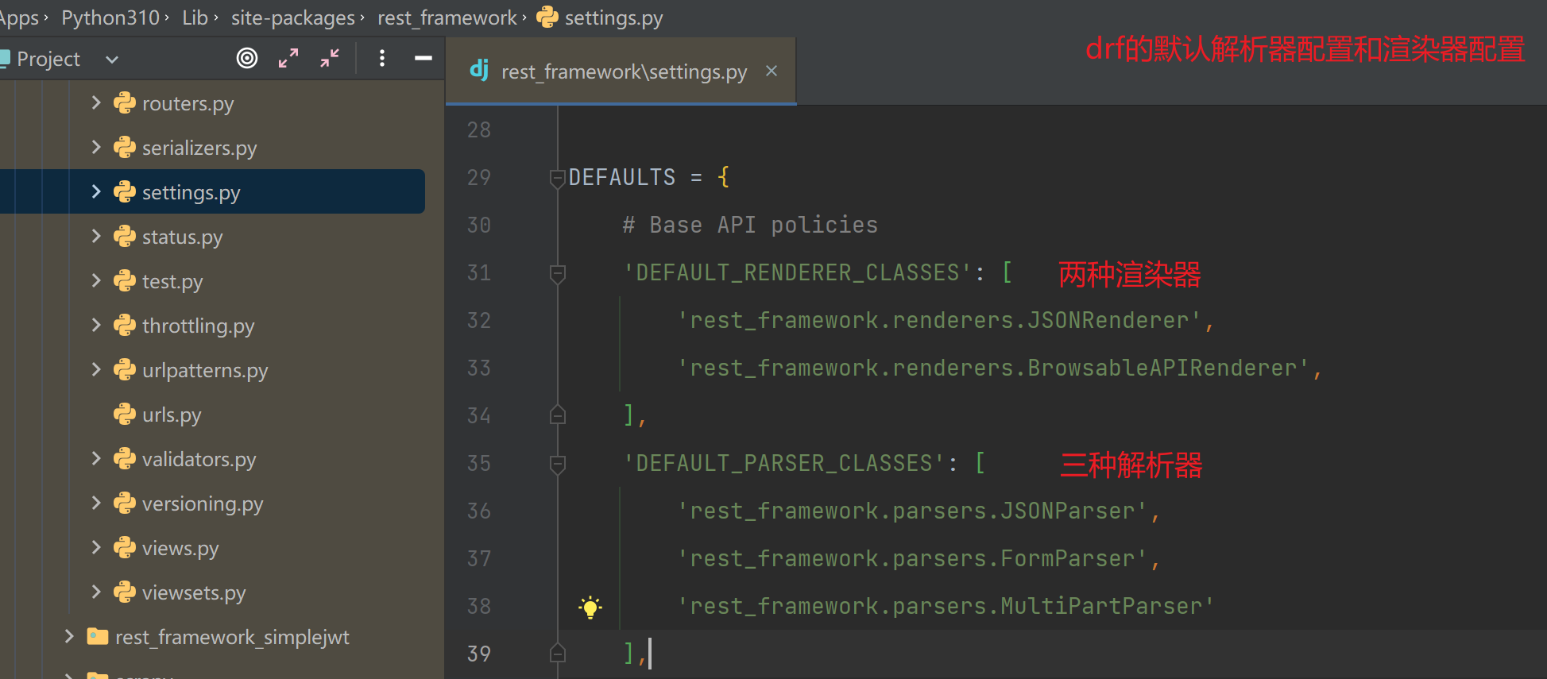Viewport: 1547px width, 679px height.
Task: Select viewsets.py in the project tree
Action: pyautogui.click(x=194, y=592)
